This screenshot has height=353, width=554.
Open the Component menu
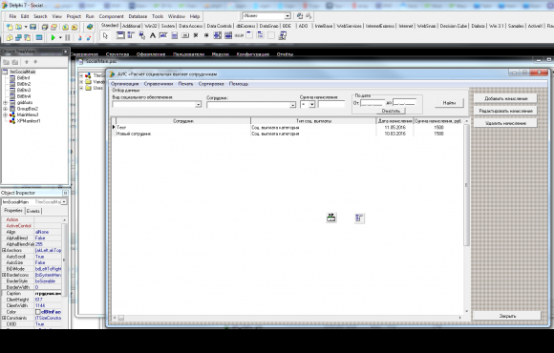coord(112,16)
